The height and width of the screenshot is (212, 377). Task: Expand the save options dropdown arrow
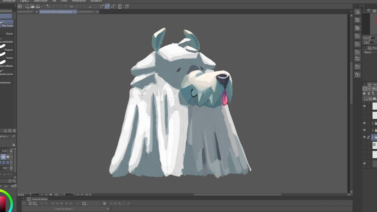pyautogui.click(x=42, y=6)
